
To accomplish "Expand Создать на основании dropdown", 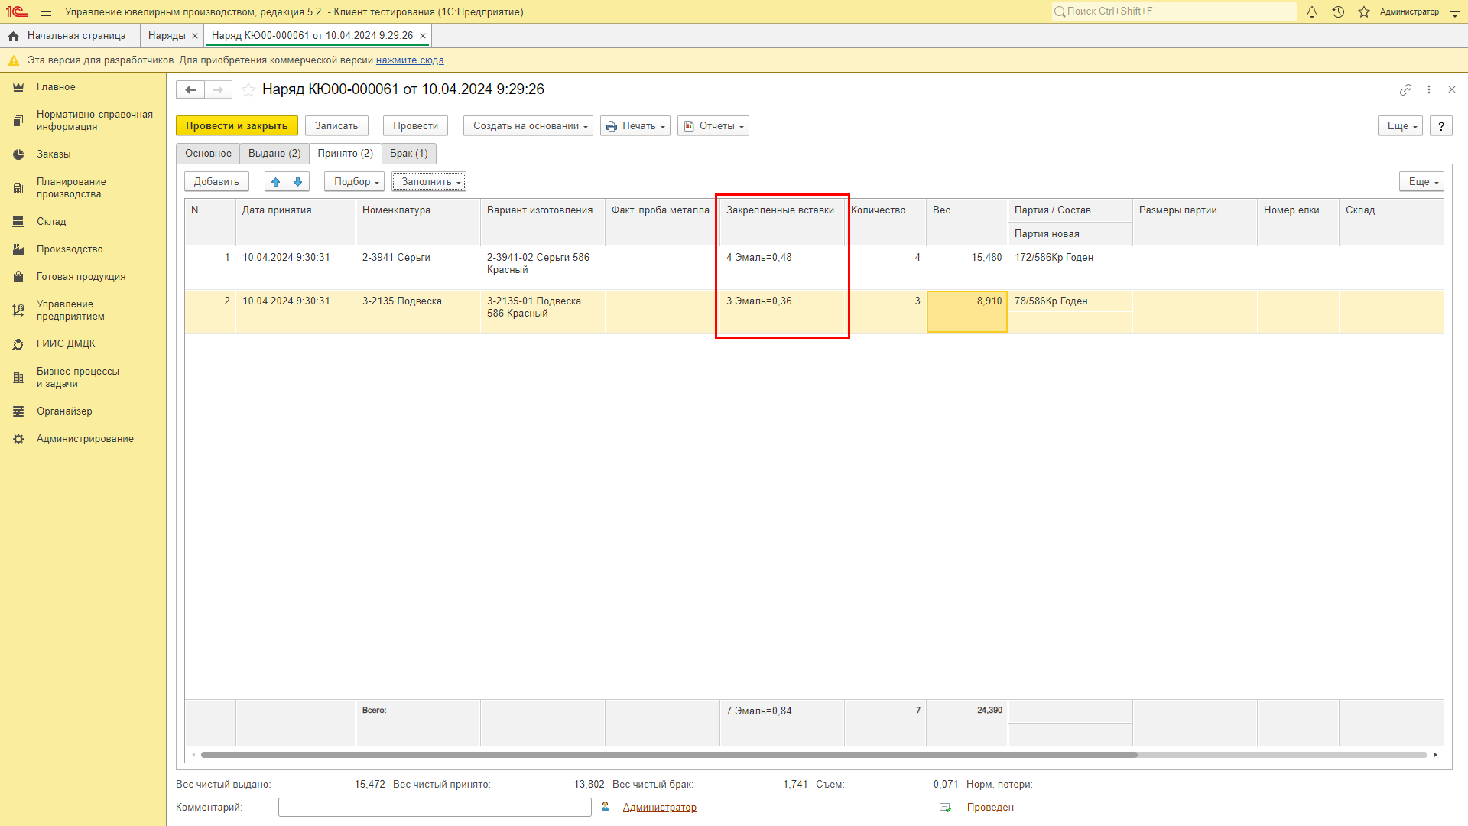I will (528, 126).
